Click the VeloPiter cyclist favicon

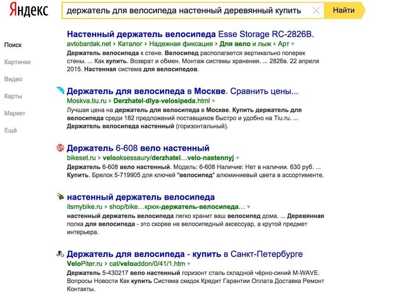point(60,254)
